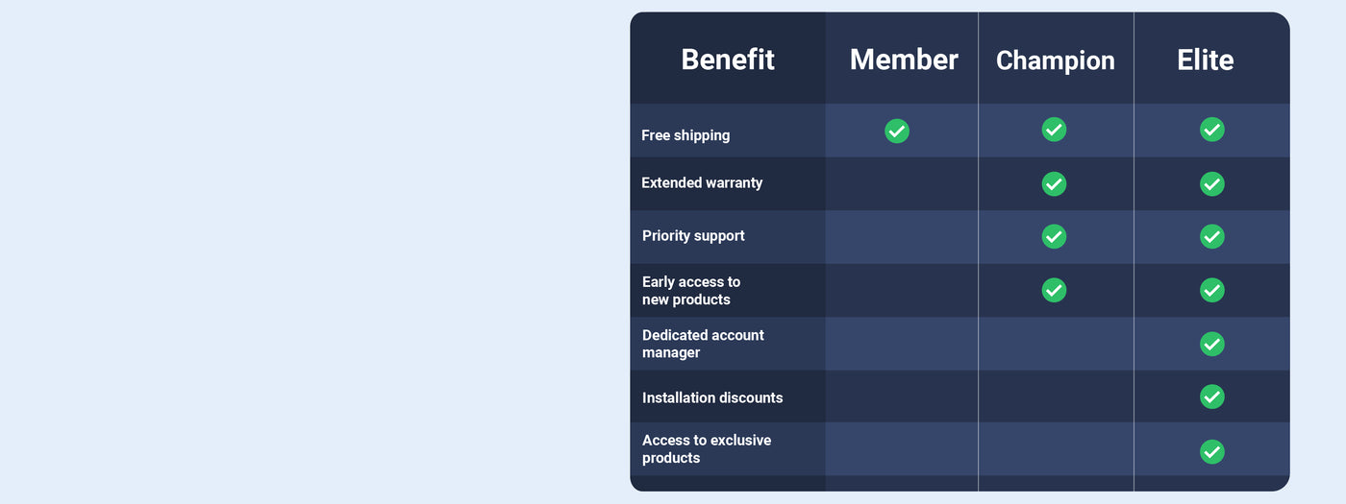
Task: Click the Champion Priority support checkmark
Action: coord(1055,236)
